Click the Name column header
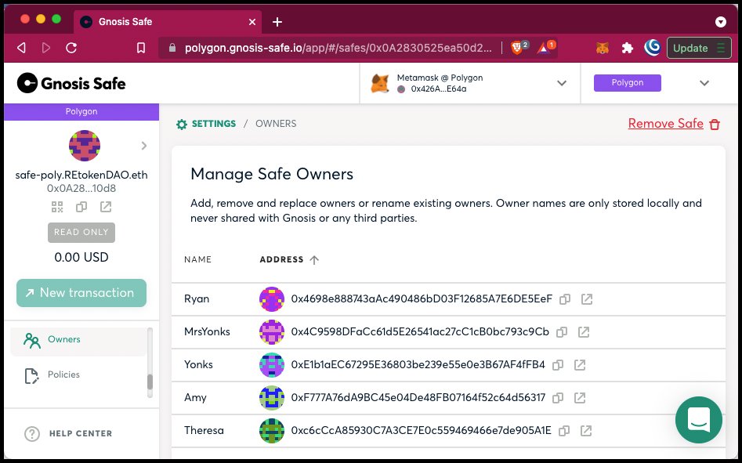This screenshot has height=463, width=742. click(197, 259)
